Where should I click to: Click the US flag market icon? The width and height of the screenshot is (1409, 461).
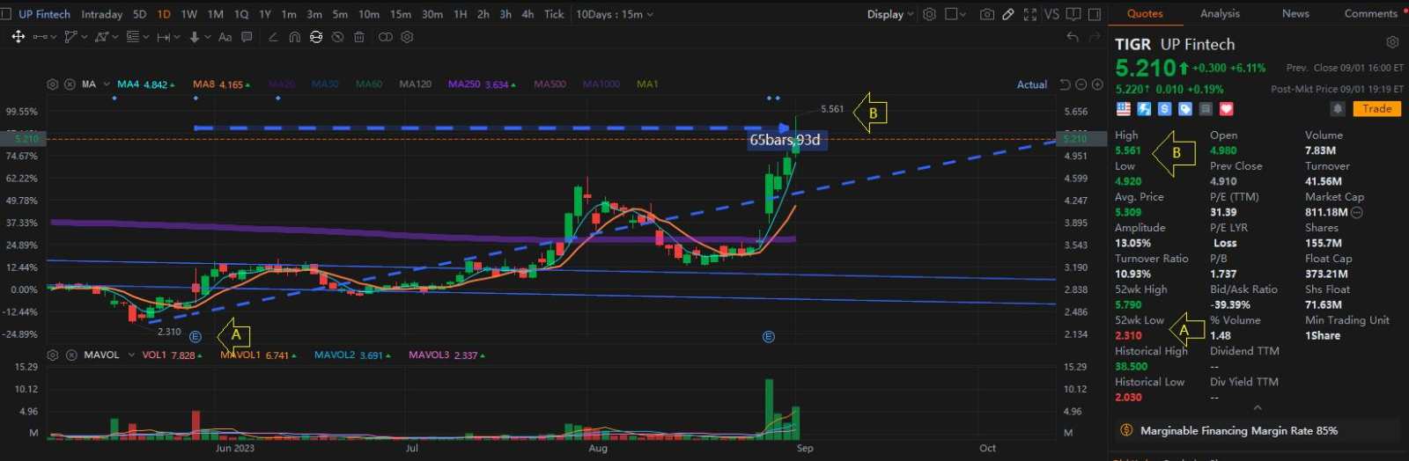pyautogui.click(x=1124, y=109)
